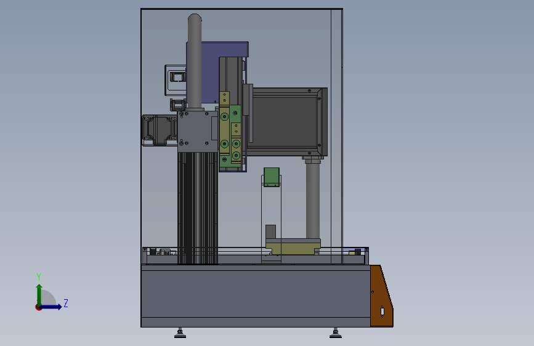Viewport: 534px width, 346px height.
Task: Select the white connector port on brown panel
Action: [x=382, y=312]
